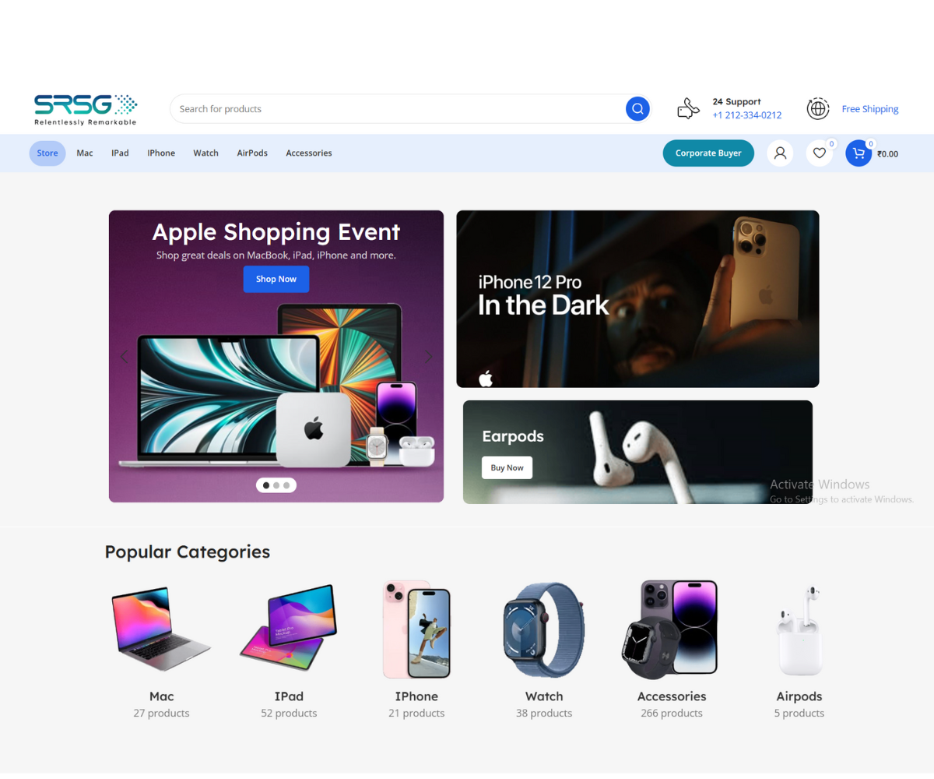Select the Store navigation tab

point(47,153)
